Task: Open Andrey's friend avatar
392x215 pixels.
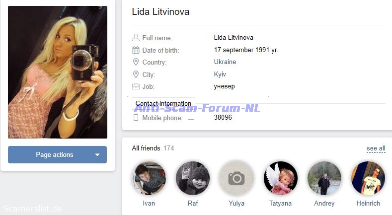Action: 324,178
